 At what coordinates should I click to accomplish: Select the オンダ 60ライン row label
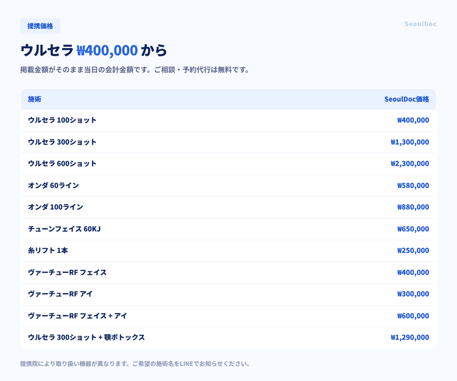53,186
